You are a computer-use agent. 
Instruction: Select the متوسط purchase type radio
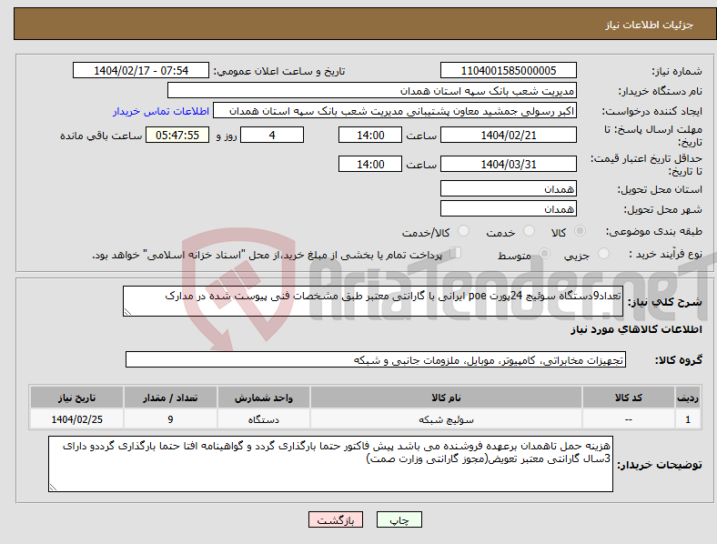tap(544, 254)
